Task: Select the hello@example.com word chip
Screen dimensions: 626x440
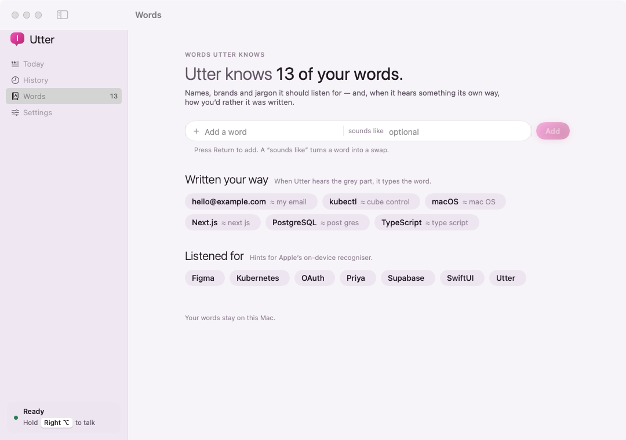Action: (251, 201)
